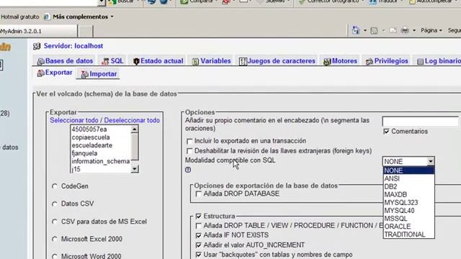Screen dimensions: 461x259
Task: Select Microsoft Excel 2000 format
Action: [x=55, y=239]
